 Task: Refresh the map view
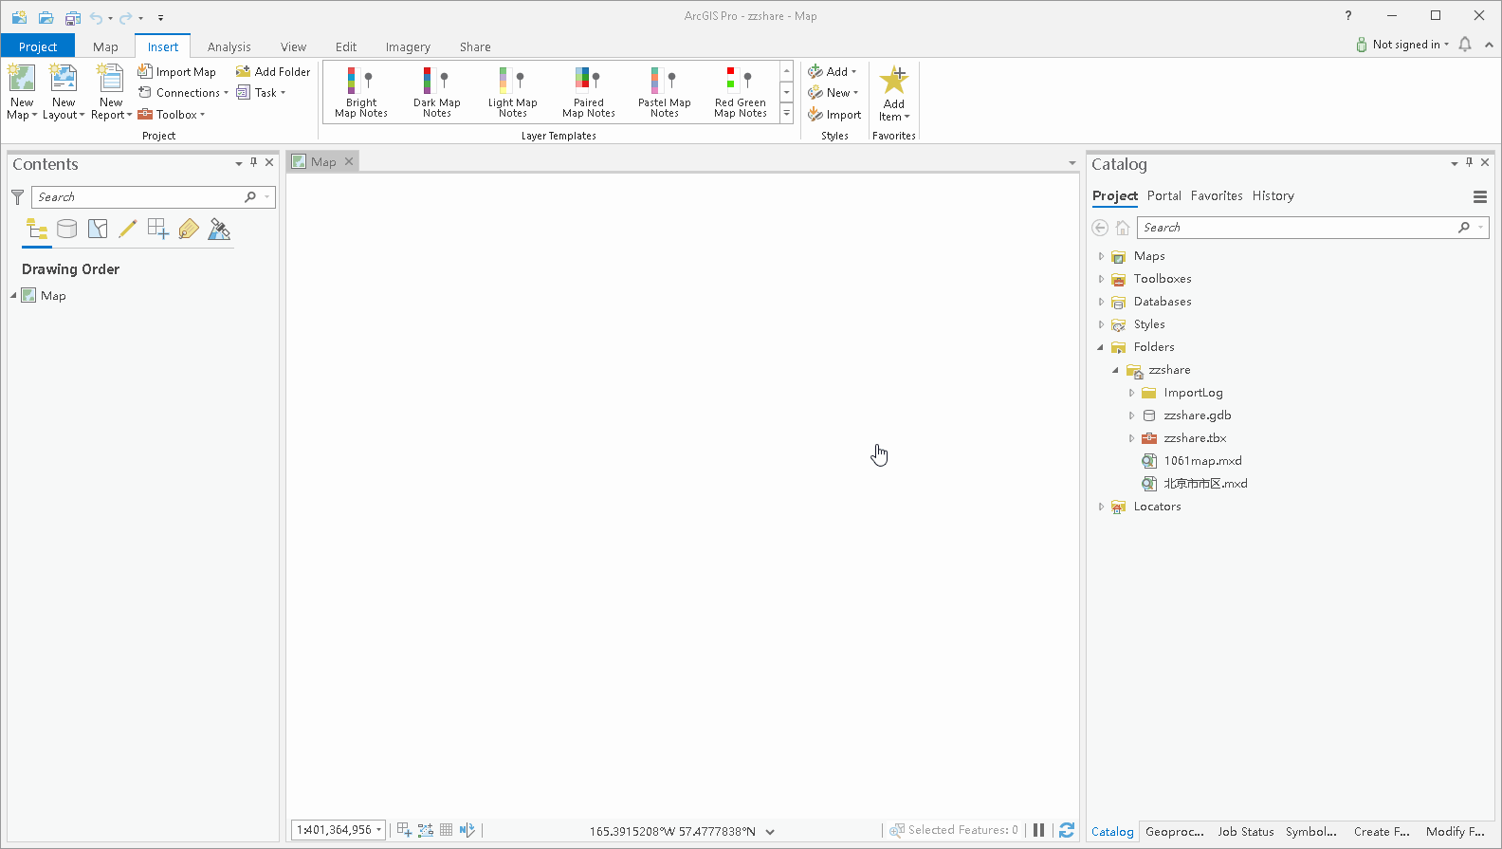(x=1067, y=830)
